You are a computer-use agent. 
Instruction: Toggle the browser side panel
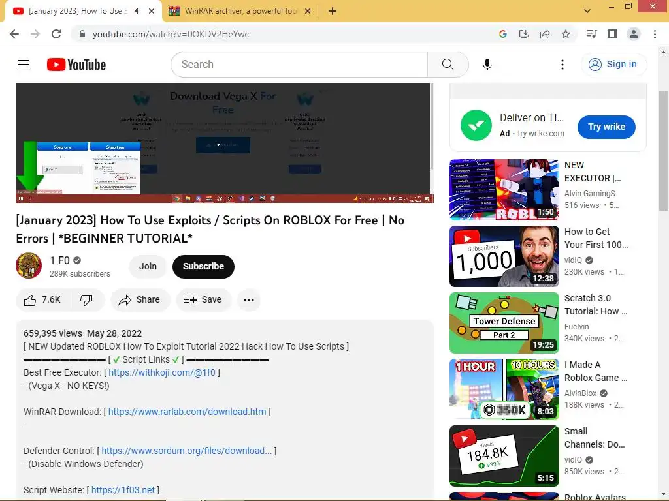tap(613, 34)
